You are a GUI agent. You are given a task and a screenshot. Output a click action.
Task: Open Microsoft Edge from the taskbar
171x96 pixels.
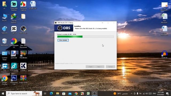coord(51,94)
